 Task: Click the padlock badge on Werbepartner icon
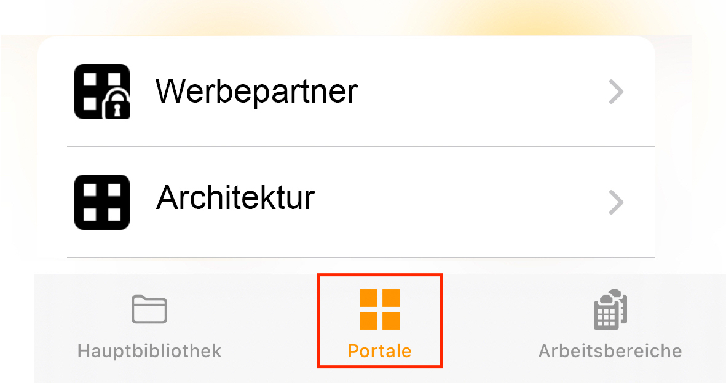pyautogui.click(x=117, y=104)
